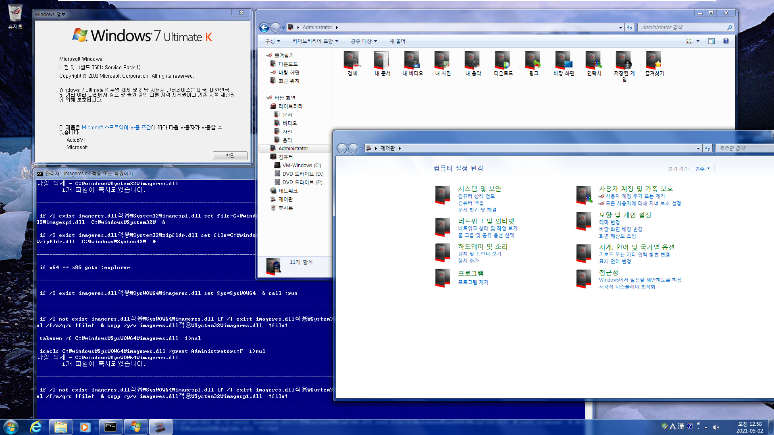Open the volume icon in system tray
Screen dimensions: 774x435
pos(716,427)
